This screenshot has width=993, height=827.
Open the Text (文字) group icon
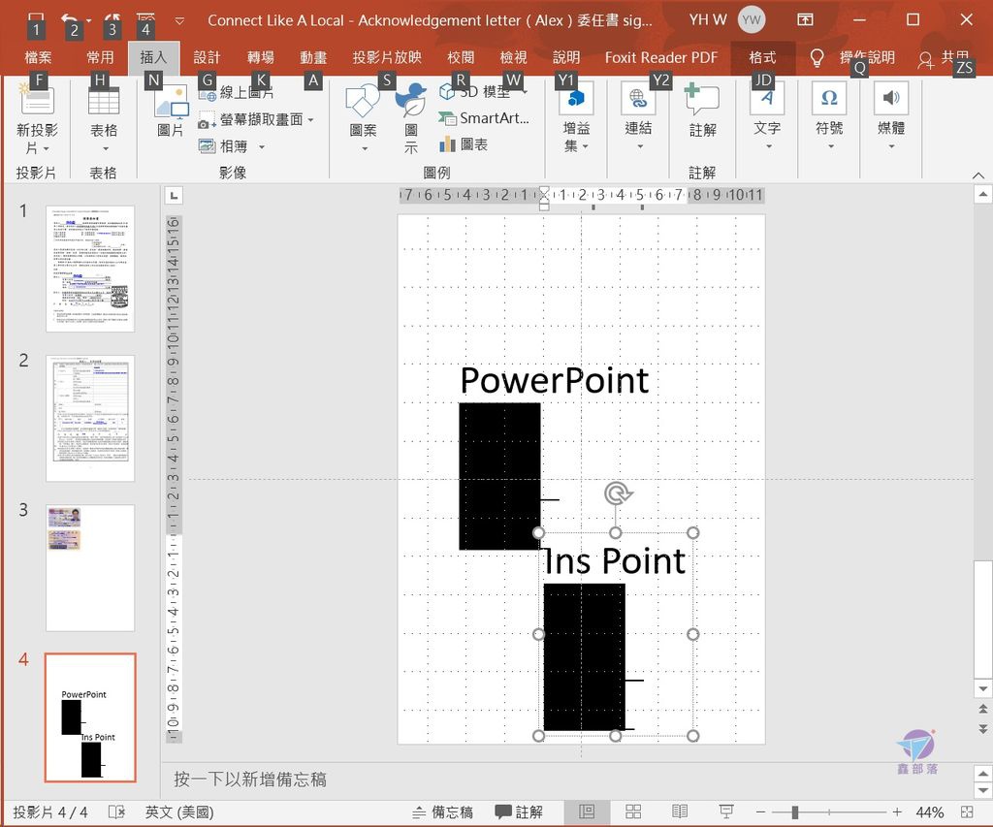tap(767, 99)
